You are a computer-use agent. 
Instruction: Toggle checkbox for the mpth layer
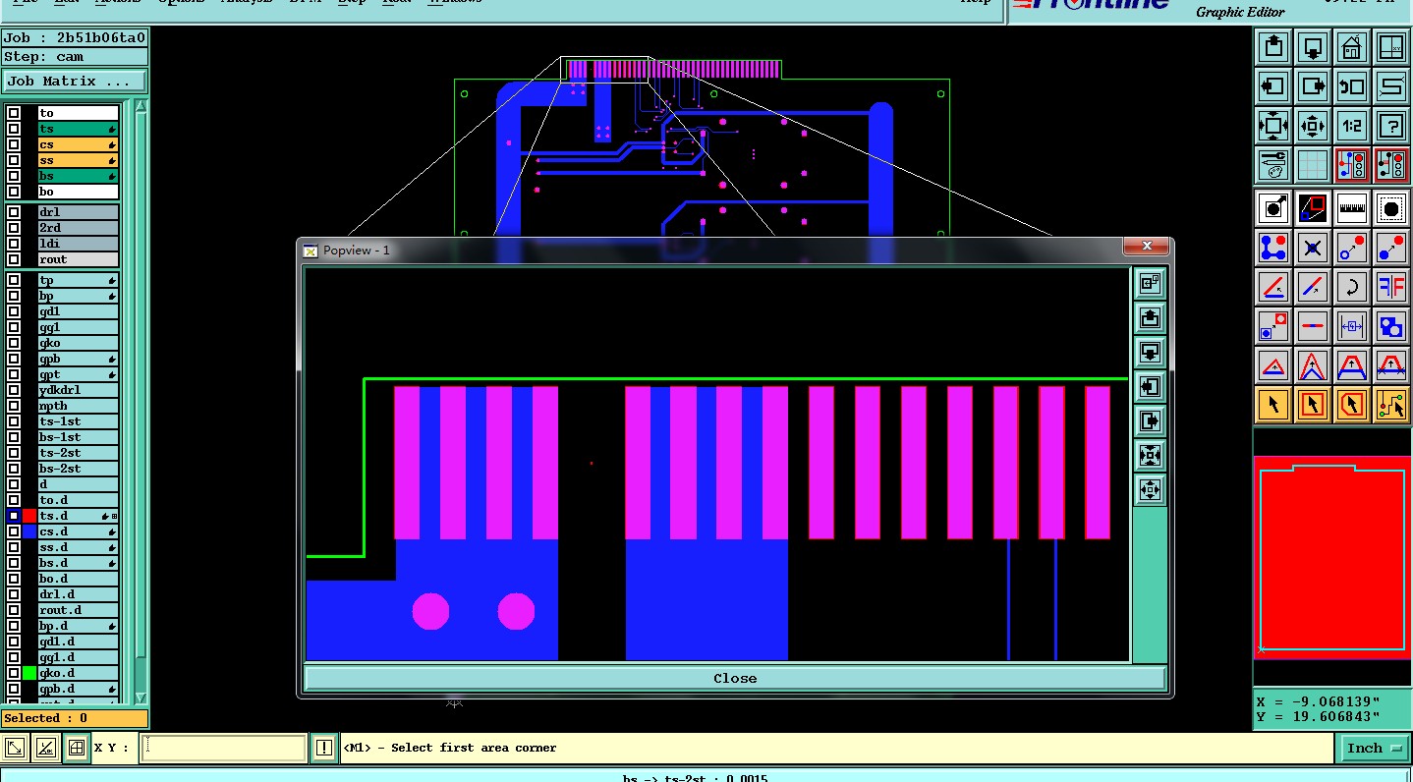coord(14,406)
